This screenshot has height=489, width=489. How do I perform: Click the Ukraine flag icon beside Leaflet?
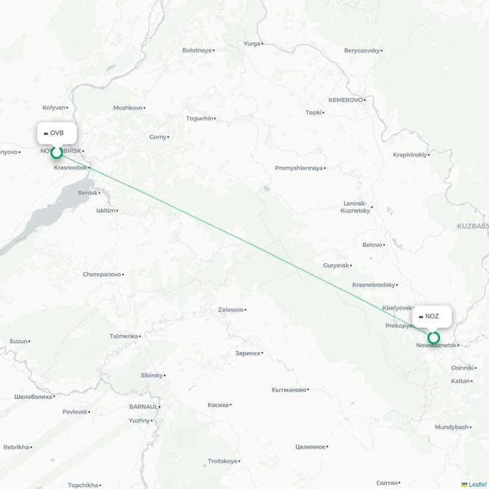pos(465,485)
